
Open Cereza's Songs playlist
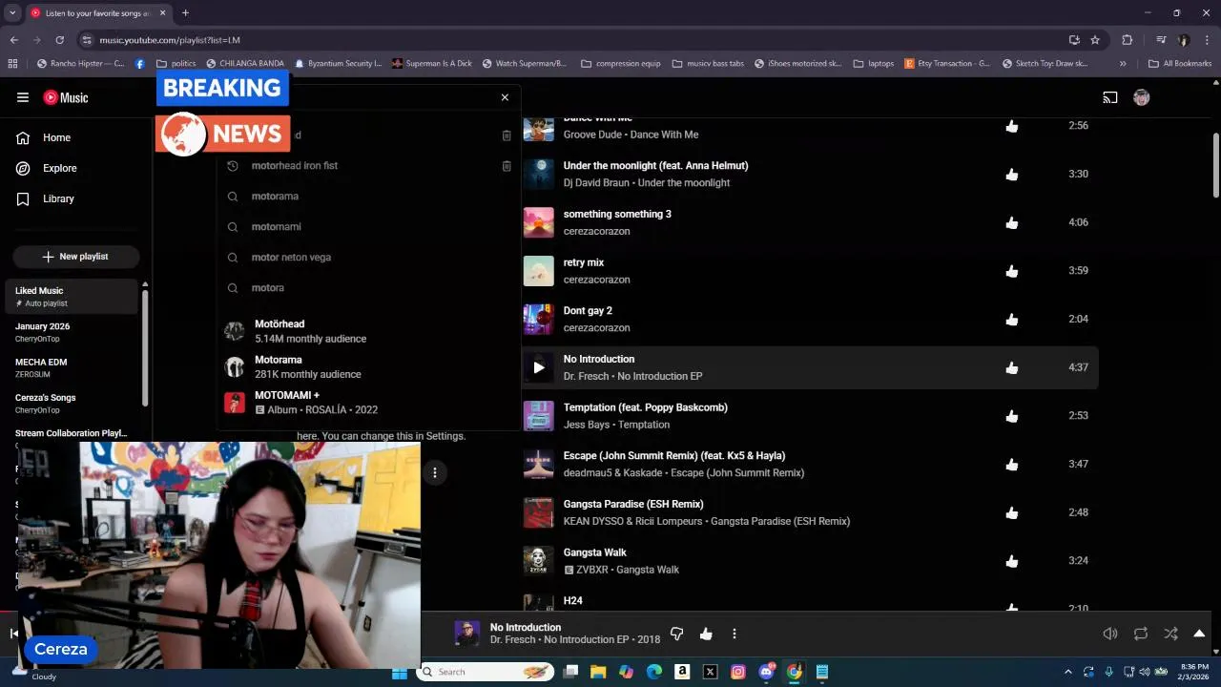72,404
